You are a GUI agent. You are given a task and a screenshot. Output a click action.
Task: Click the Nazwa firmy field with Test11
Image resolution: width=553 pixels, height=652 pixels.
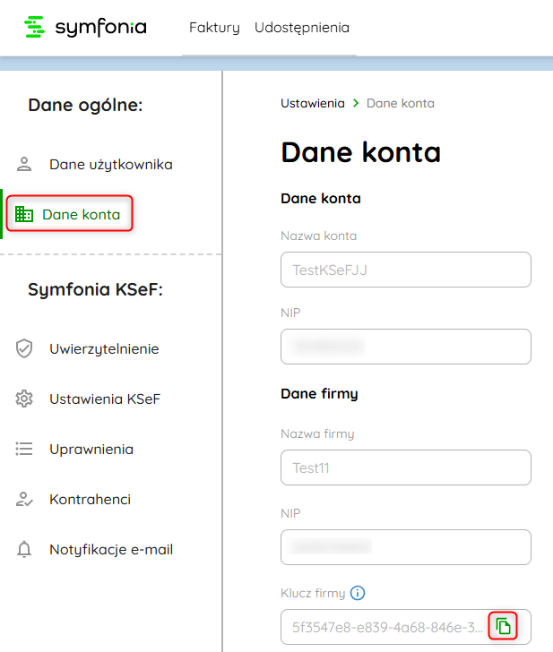point(405,468)
